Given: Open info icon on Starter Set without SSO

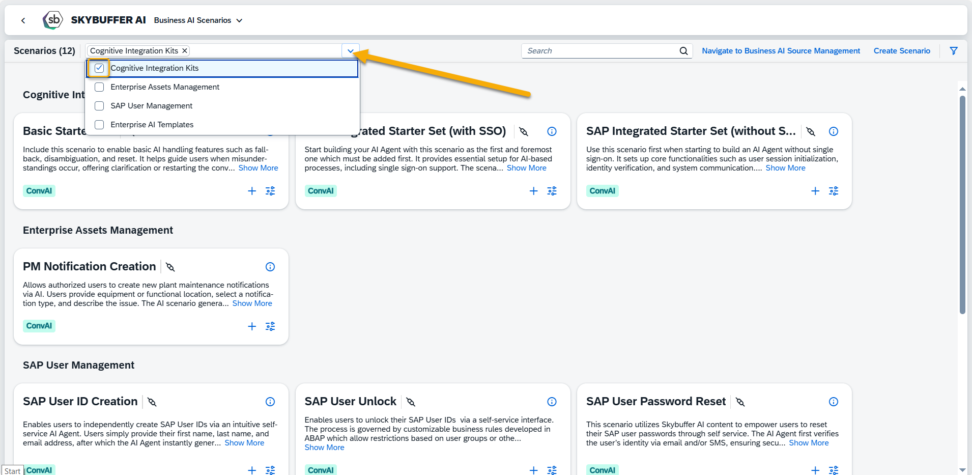Looking at the screenshot, I should [834, 131].
